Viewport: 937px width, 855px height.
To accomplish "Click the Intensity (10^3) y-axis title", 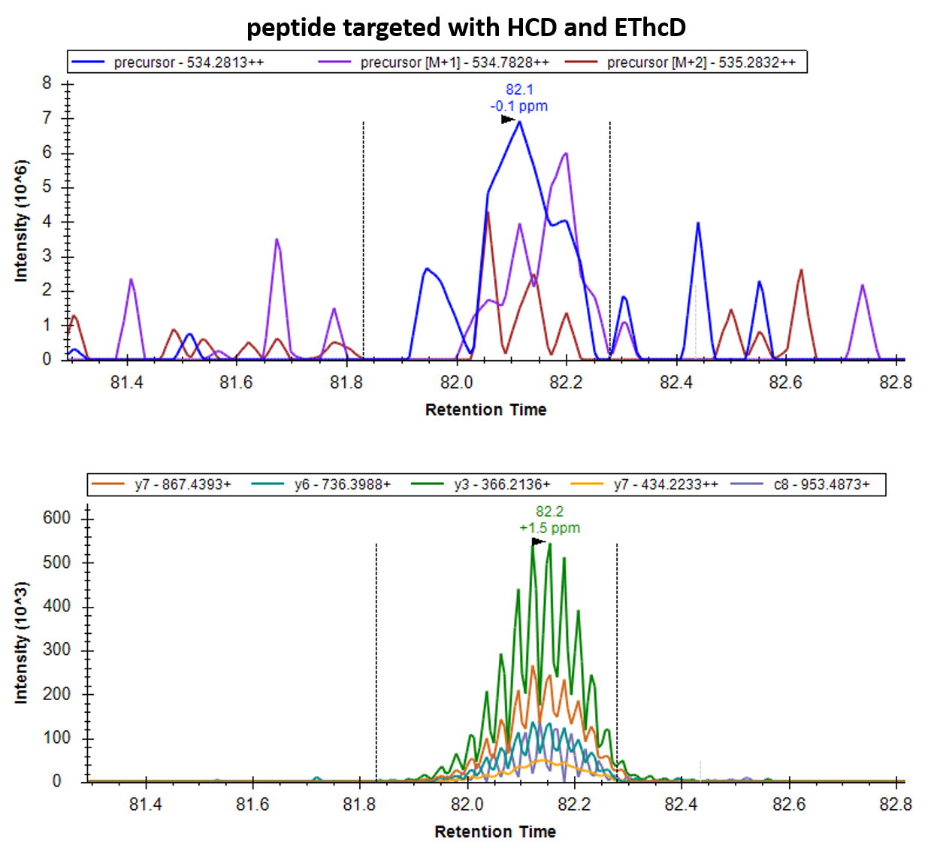I will pos(21,643).
